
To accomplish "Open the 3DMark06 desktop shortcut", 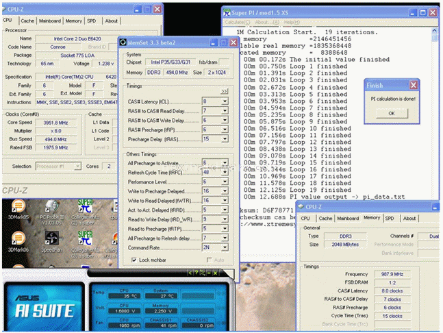I will pyautogui.click(x=18, y=241).
